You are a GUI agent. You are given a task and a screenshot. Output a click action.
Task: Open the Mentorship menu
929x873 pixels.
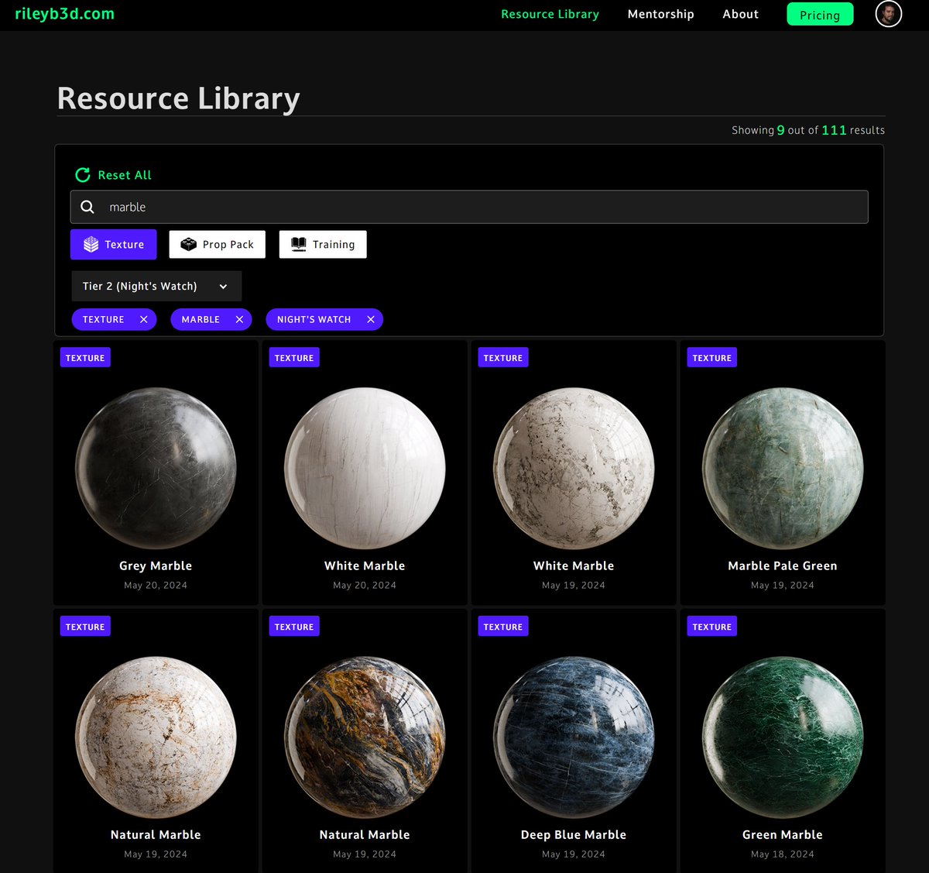coord(660,14)
